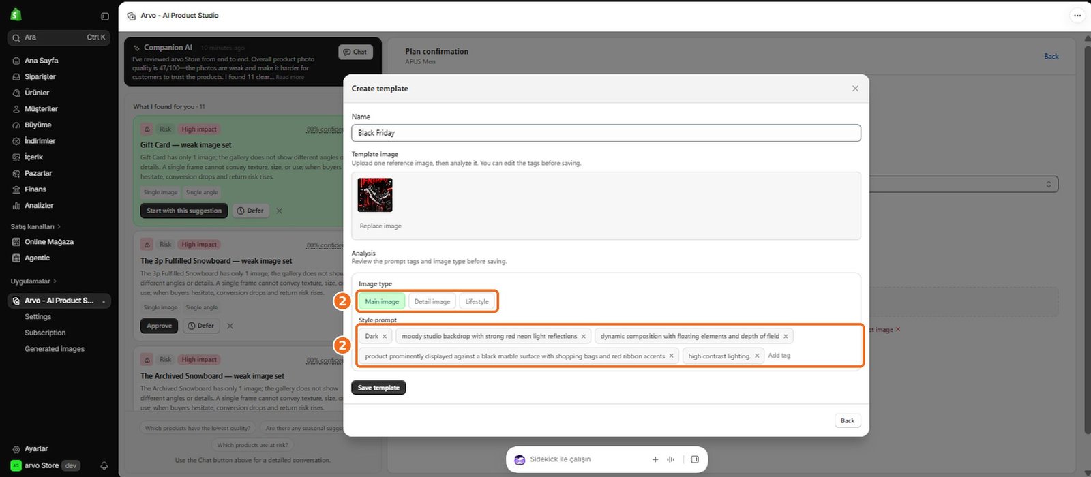Select the Main image type
Viewport: 1091px width, 477px height.
(382, 302)
